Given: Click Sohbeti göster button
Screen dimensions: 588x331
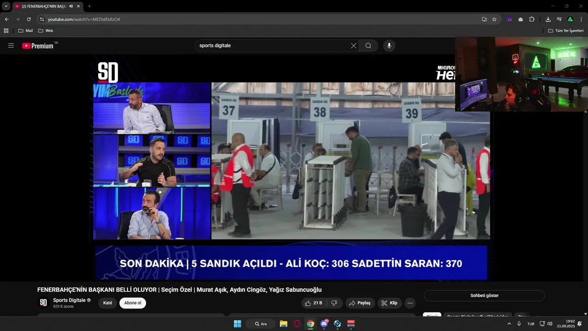Looking at the screenshot, I should (484, 296).
